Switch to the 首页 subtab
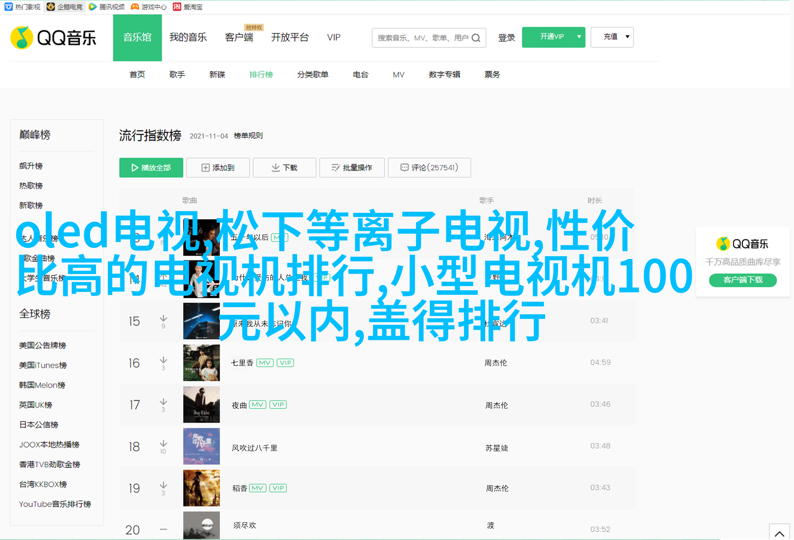 (137, 75)
